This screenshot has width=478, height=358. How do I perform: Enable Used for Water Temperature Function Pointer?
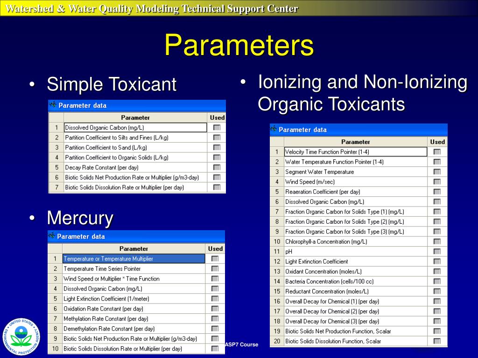click(x=437, y=162)
